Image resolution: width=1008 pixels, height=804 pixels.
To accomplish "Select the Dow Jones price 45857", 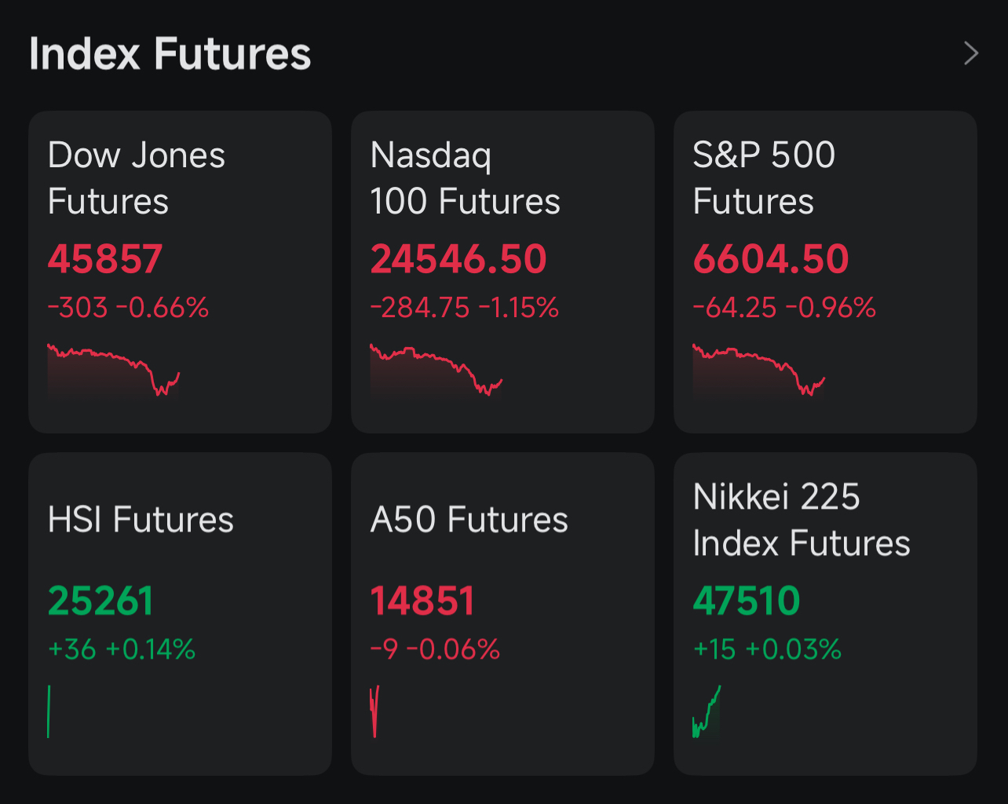I will tap(105, 259).
